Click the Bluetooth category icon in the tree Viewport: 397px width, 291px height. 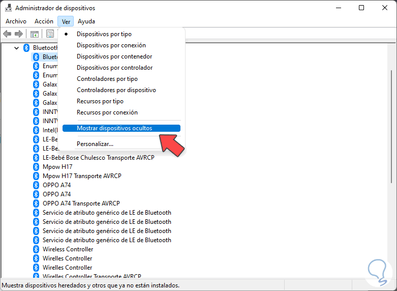[x=26, y=48]
